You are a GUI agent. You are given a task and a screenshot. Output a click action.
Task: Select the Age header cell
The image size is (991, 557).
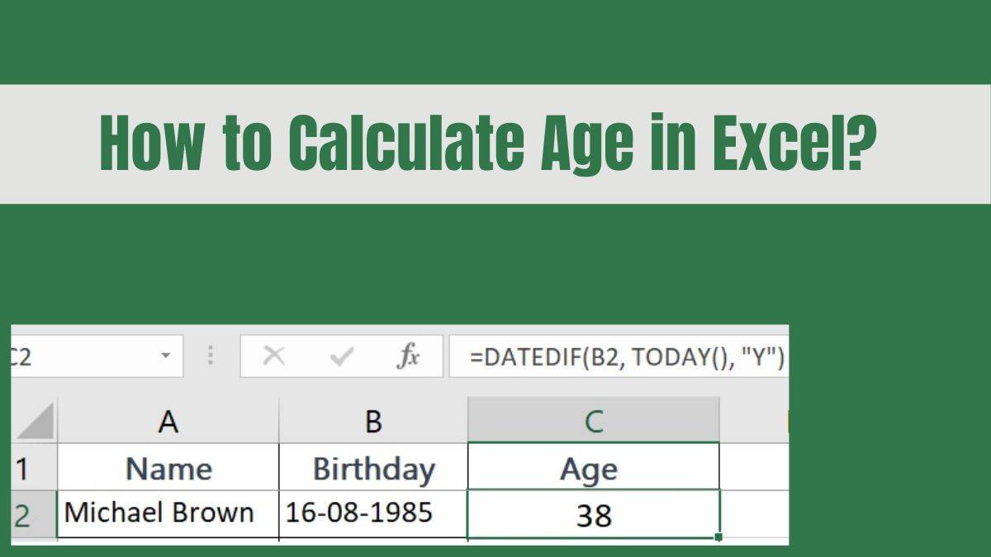pyautogui.click(x=595, y=467)
